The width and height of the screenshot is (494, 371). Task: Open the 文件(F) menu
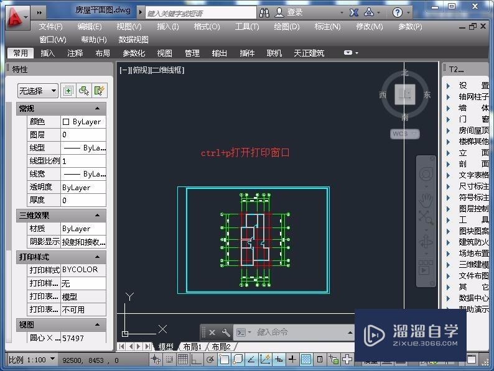coord(51,27)
